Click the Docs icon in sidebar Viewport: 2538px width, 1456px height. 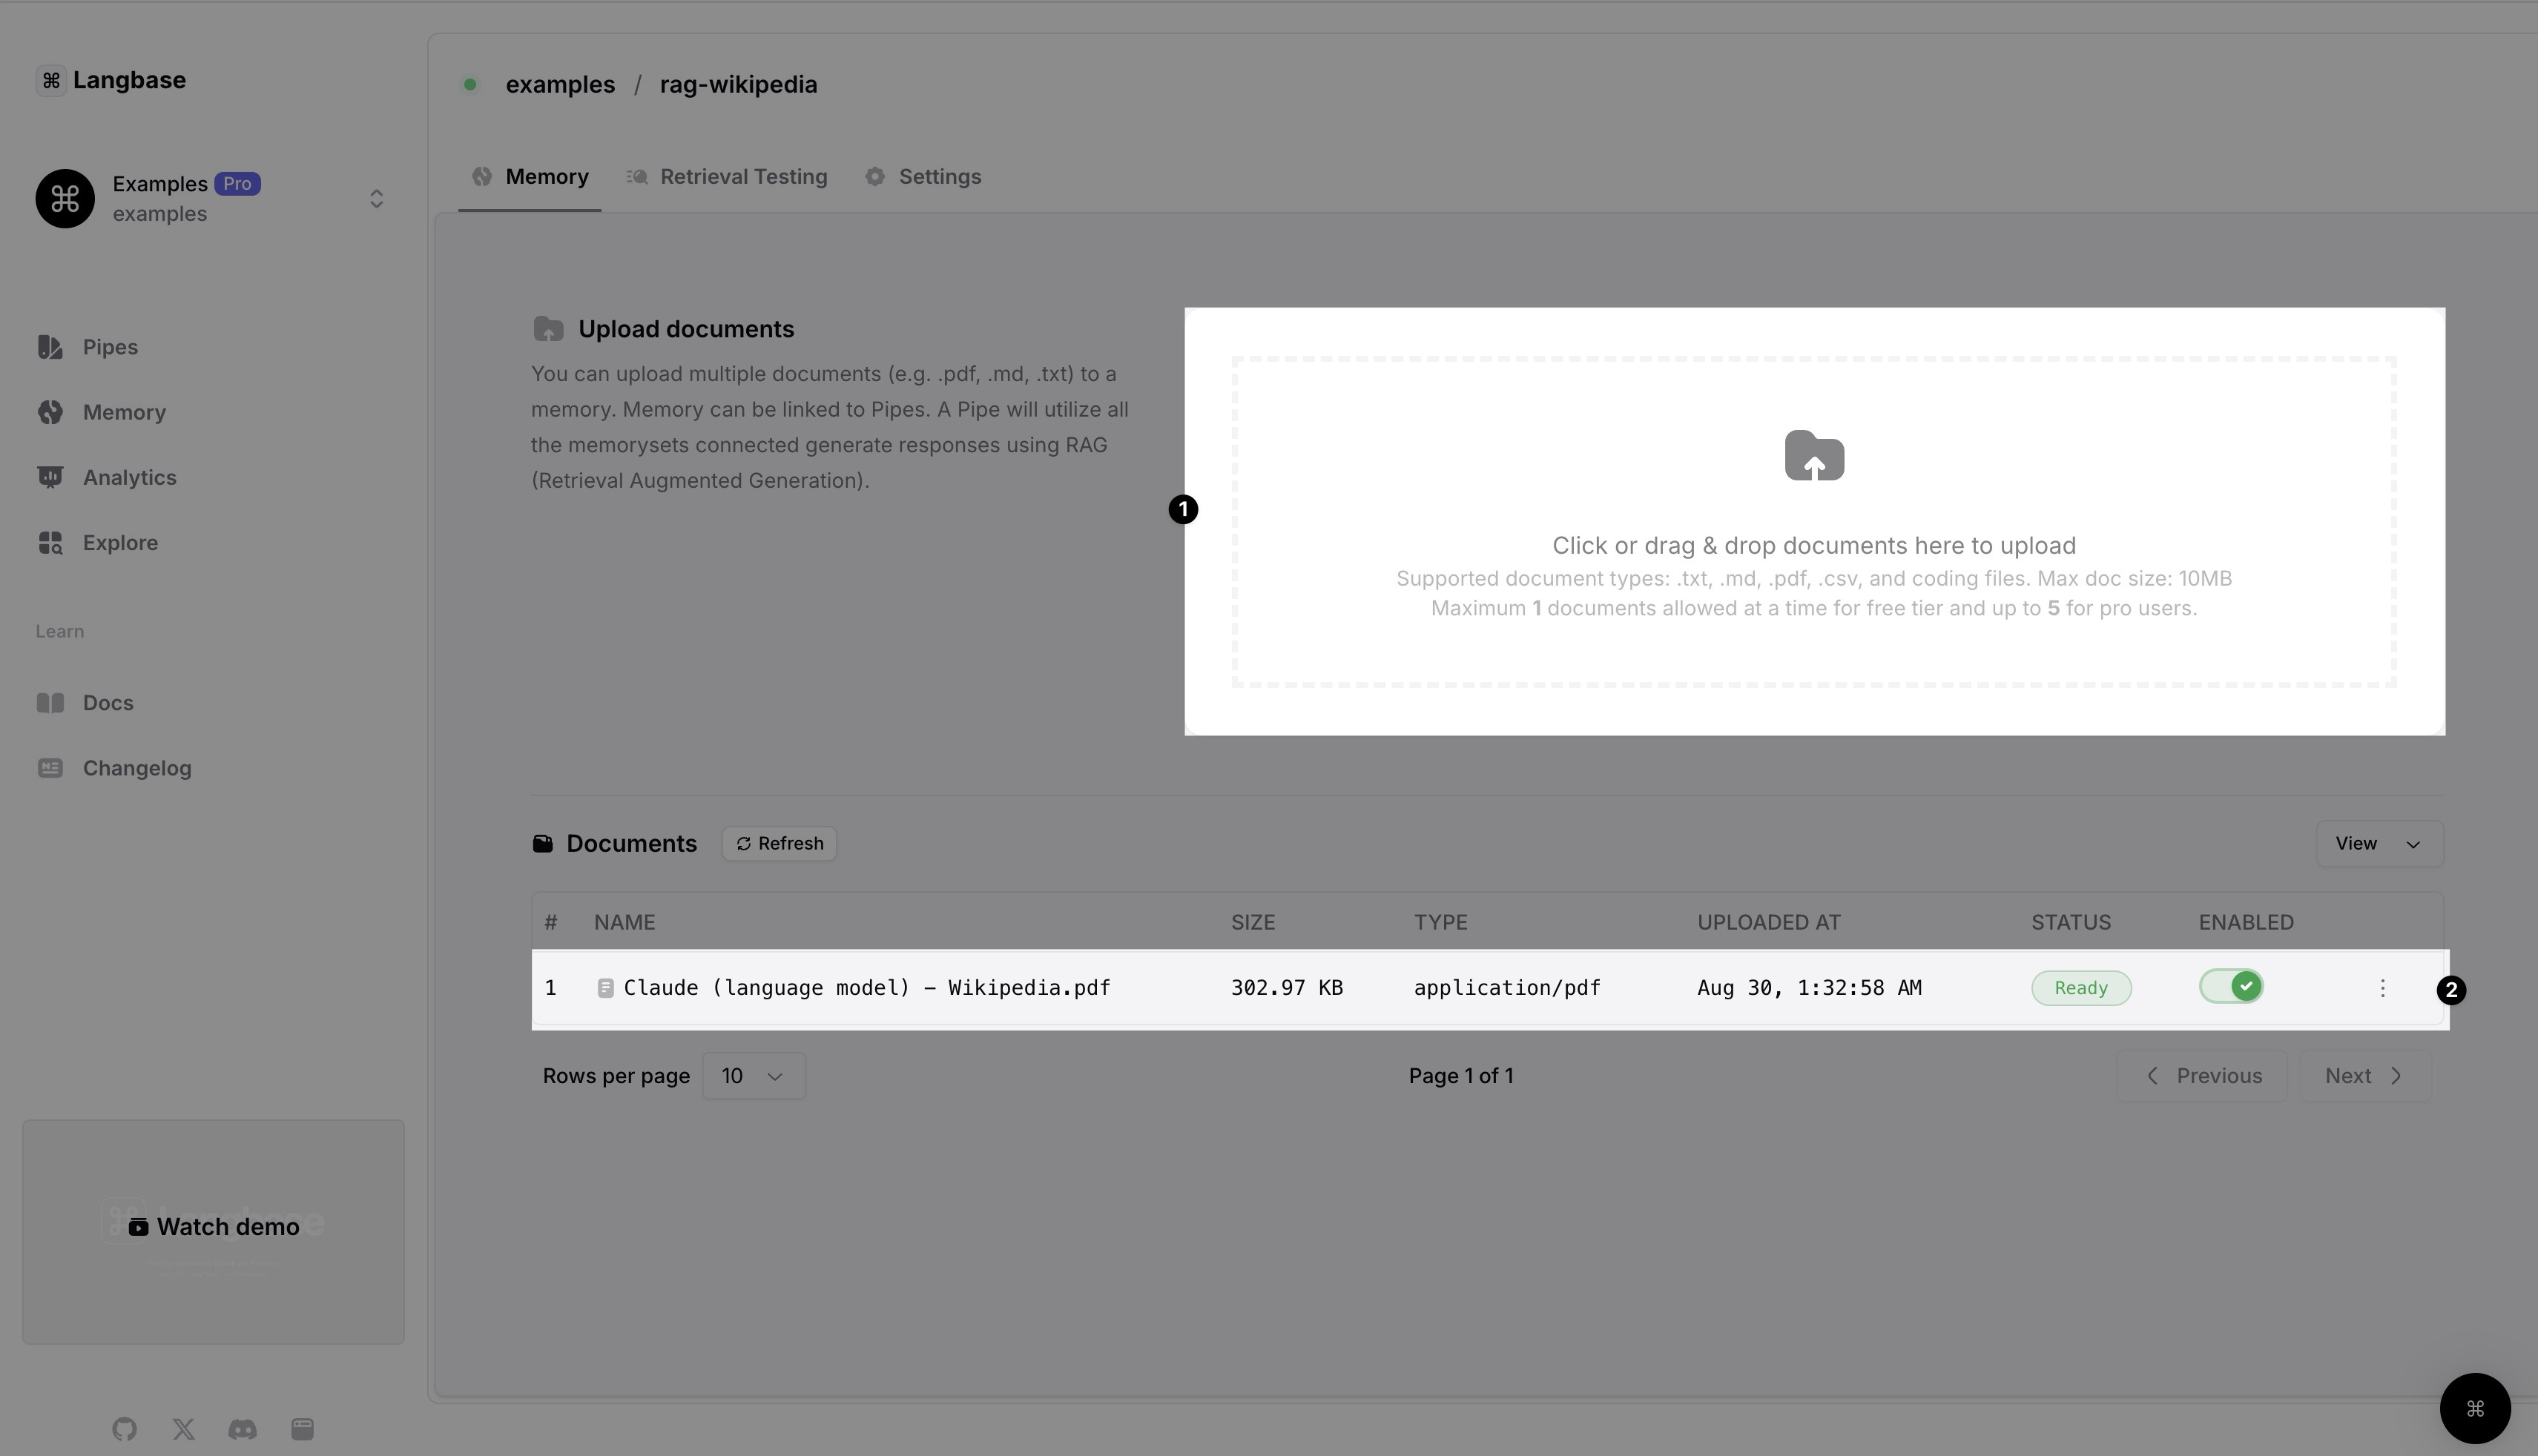click(50, 704)
